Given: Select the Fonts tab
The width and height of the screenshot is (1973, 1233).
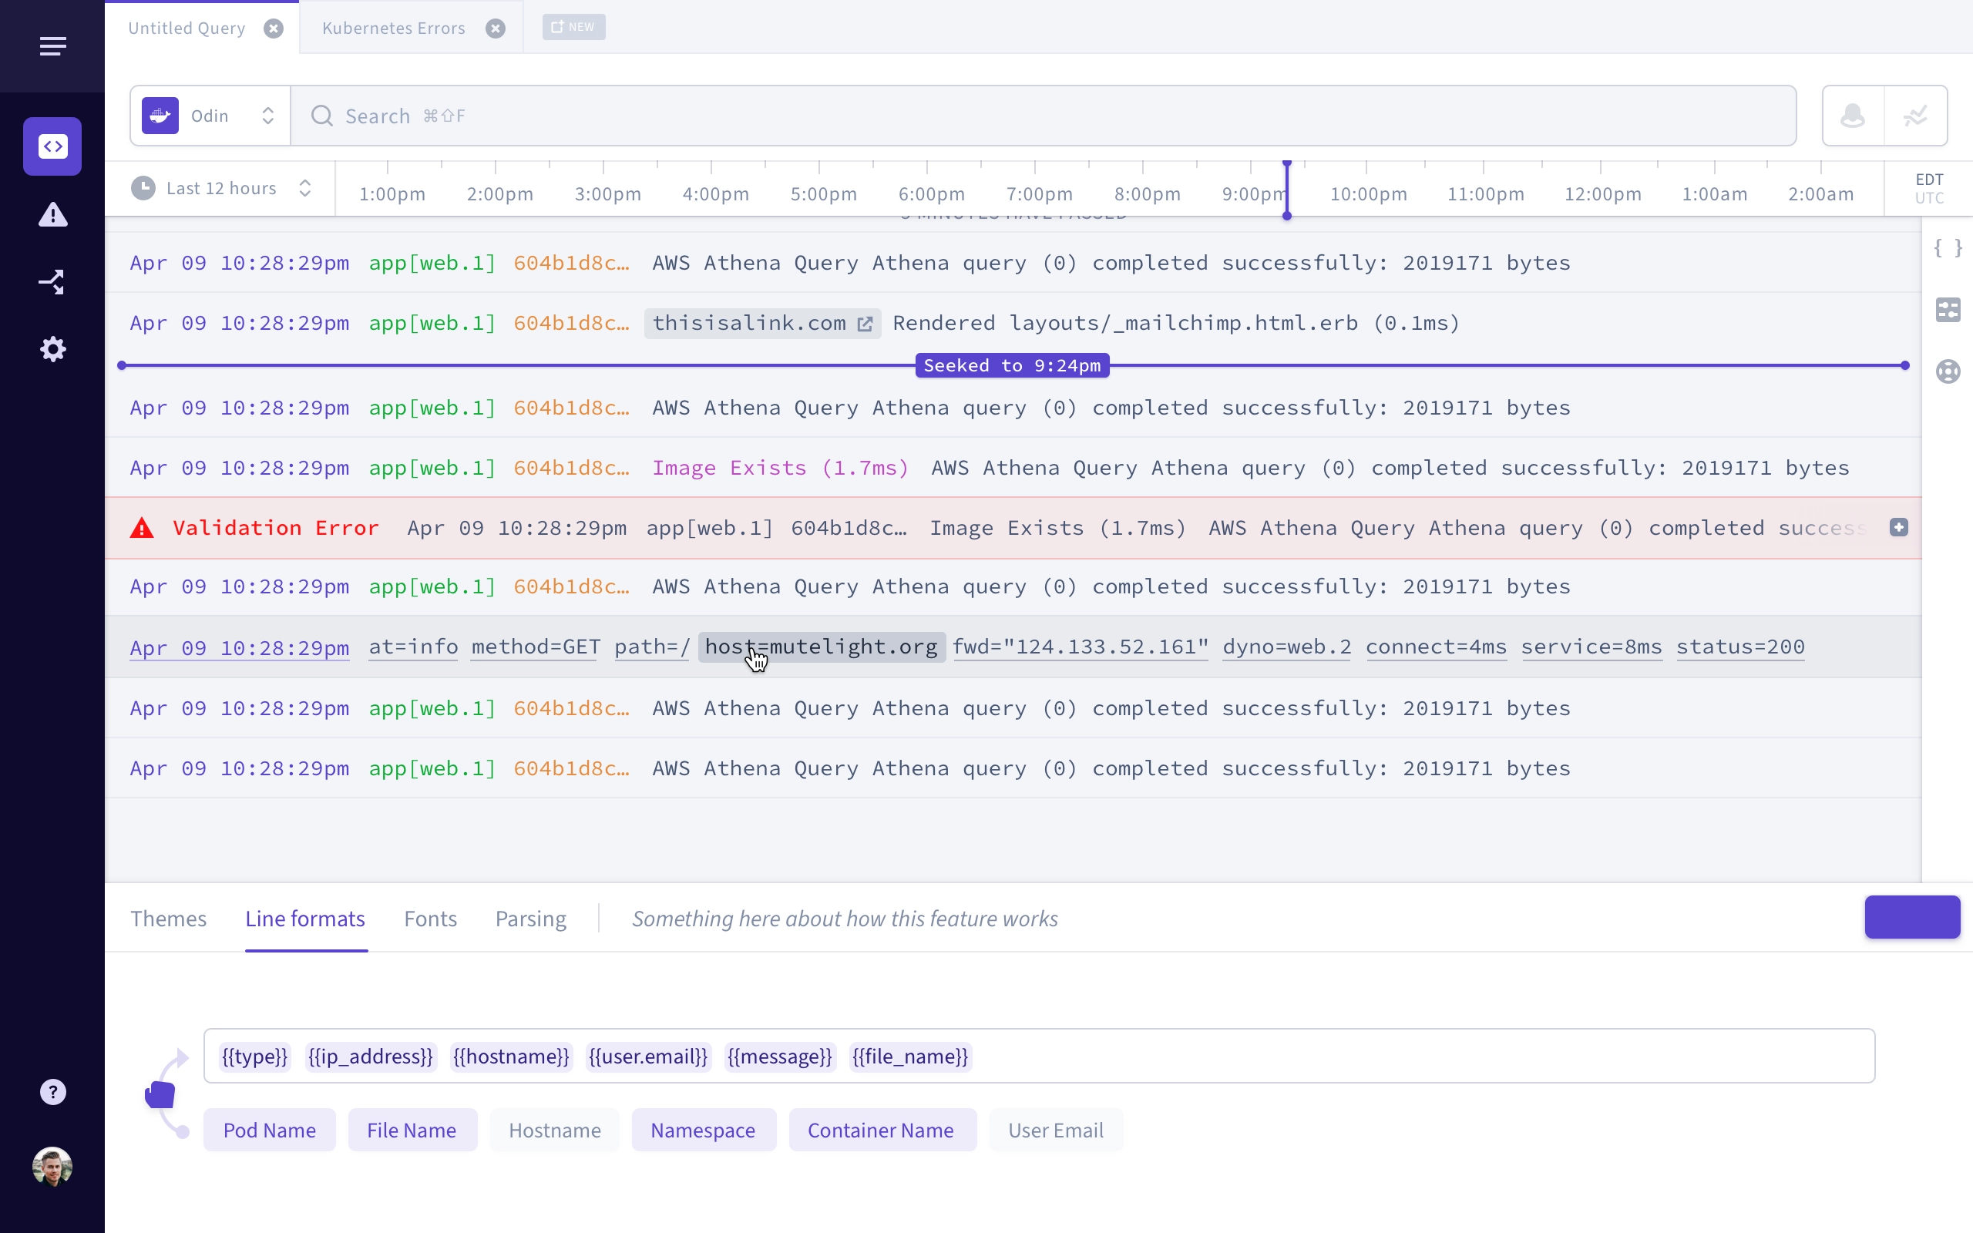Looking at the screenshot, I should [x=429, y=919].
